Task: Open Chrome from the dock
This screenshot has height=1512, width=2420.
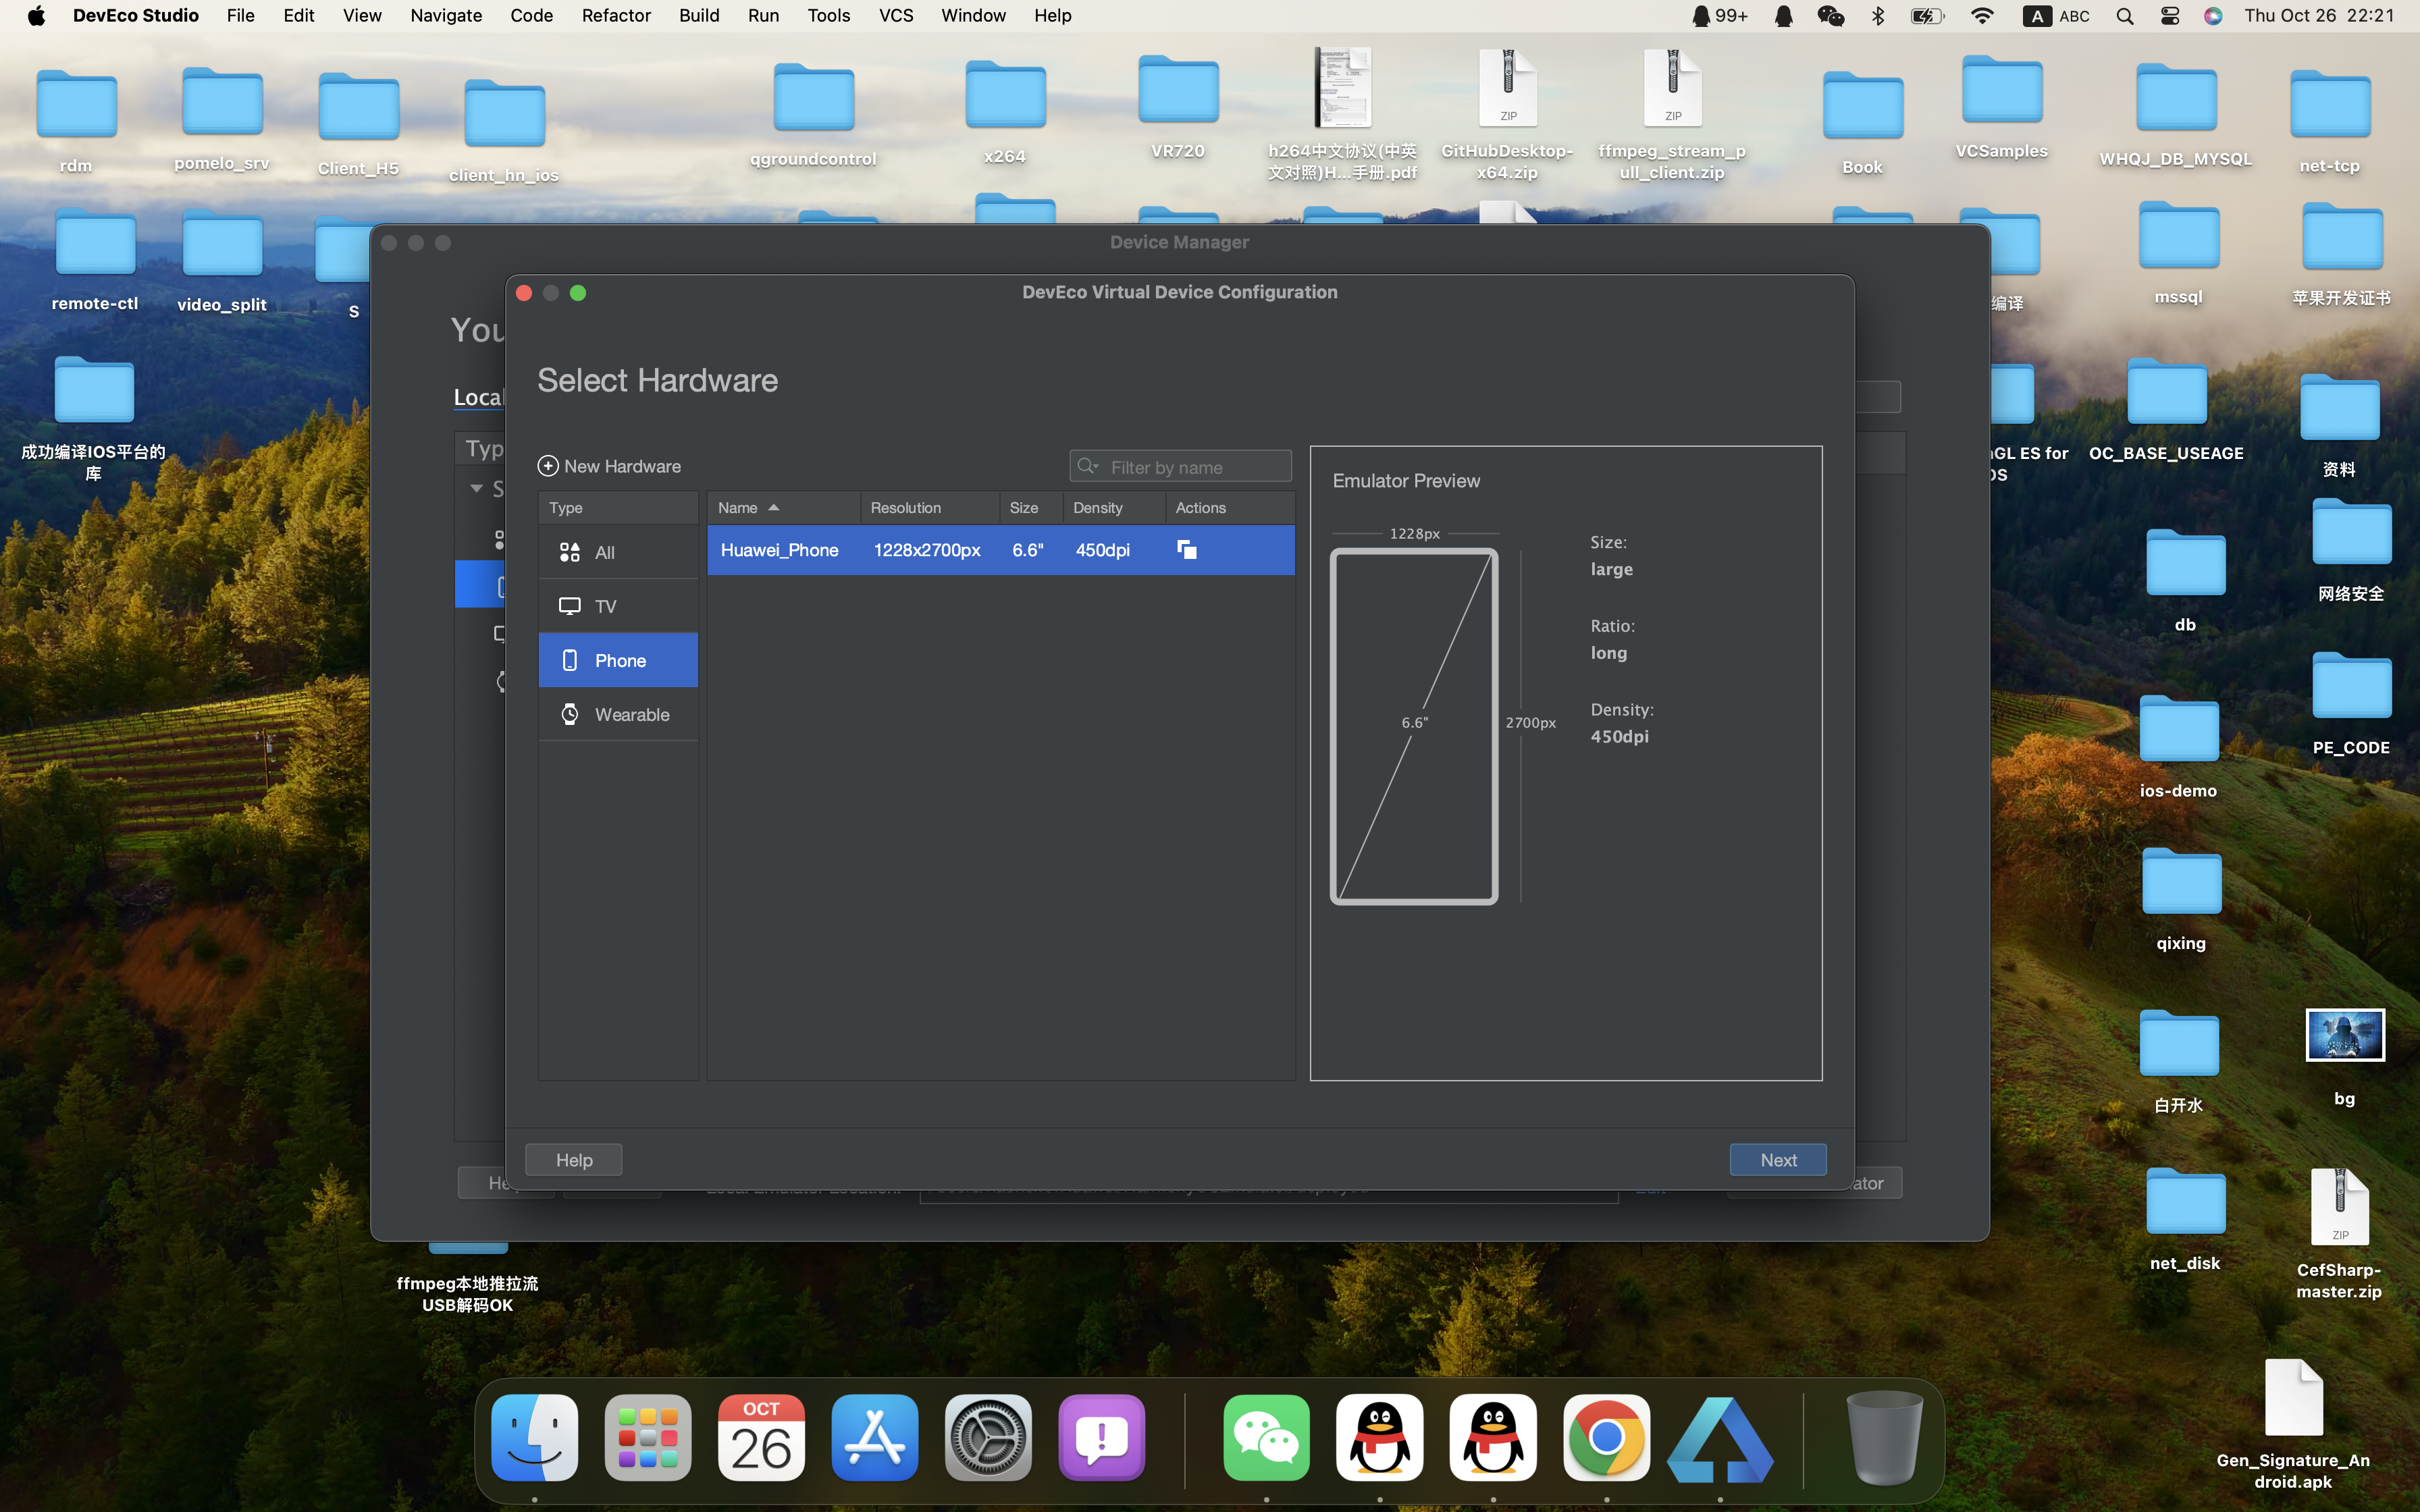Action: [x=1606, y=1438]
